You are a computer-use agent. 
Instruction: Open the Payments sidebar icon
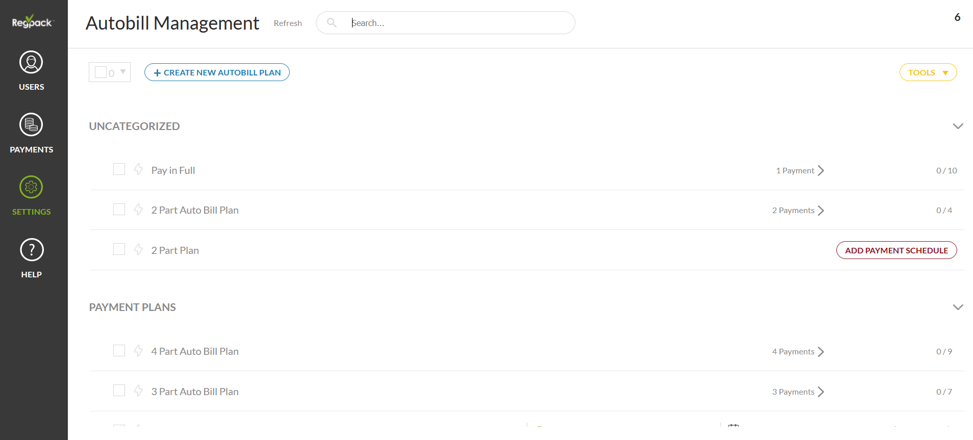pyautogui.click(x=31, y=125)
